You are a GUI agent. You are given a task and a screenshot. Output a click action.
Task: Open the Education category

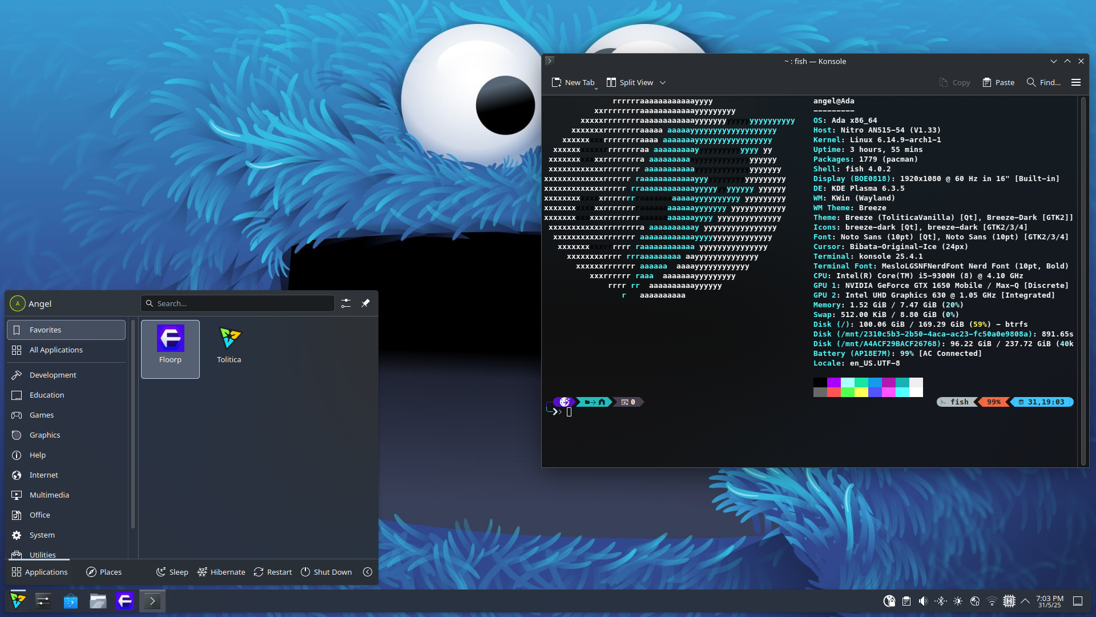[66, 395]
